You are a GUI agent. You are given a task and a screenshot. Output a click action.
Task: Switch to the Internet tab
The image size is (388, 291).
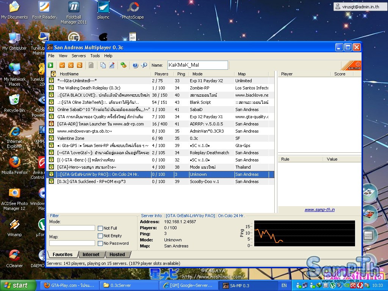click(91, 254)
